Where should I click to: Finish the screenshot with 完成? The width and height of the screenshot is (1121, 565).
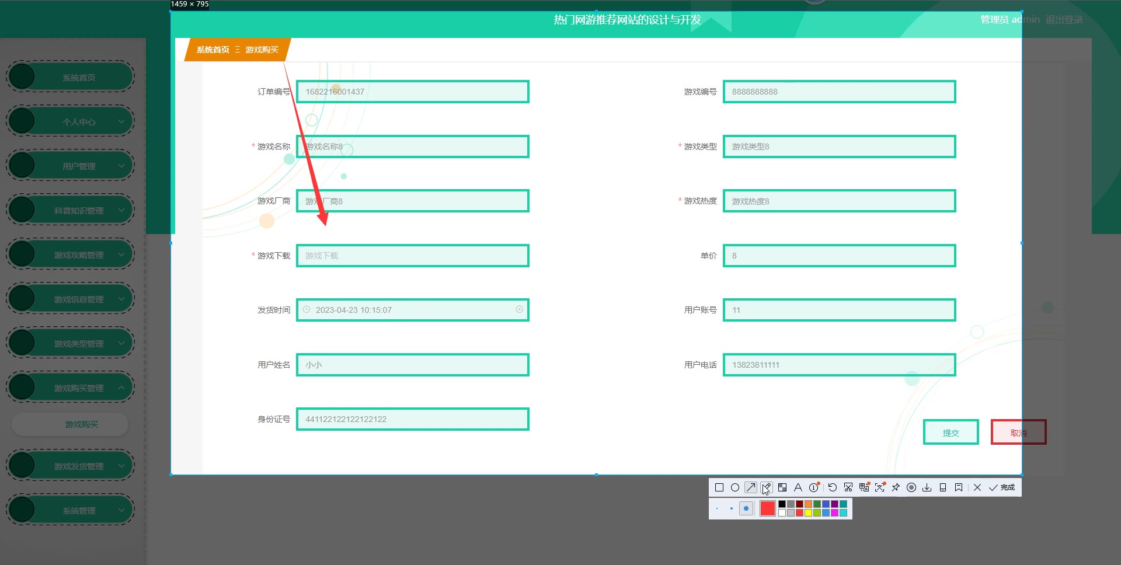(x=1002, y=487)
